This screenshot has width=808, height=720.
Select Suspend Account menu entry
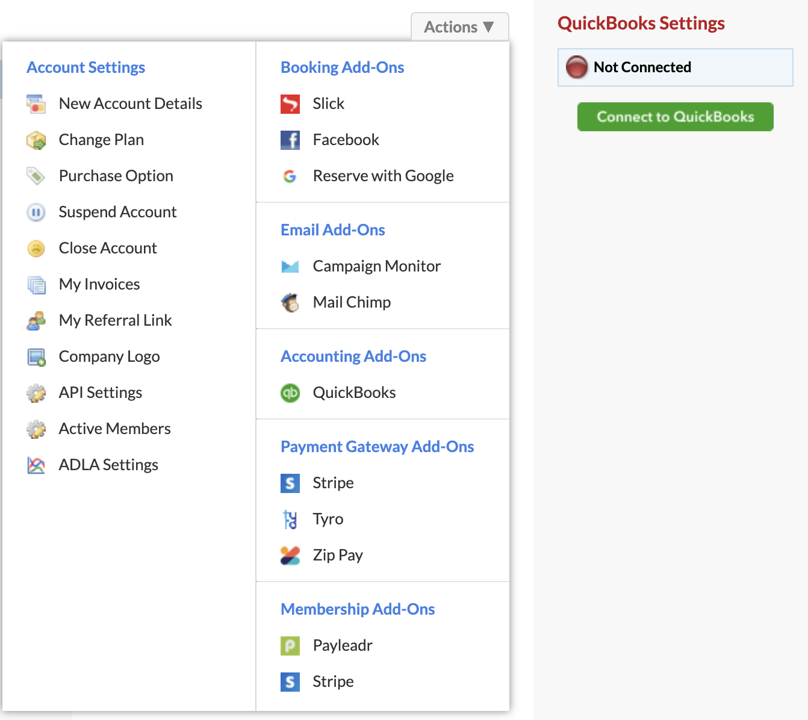pos(118,212)
